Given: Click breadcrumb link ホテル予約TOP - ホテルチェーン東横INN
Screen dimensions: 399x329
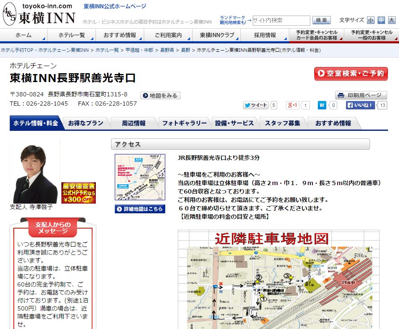Looking at the screenshot, I should (45, 50).
